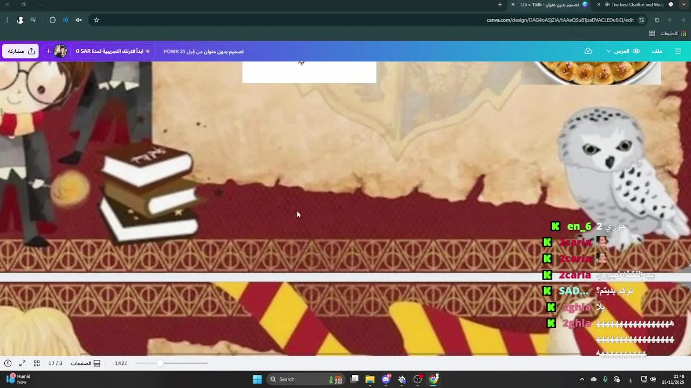Bookmark this page with the star icon

[x=97, y=20]
